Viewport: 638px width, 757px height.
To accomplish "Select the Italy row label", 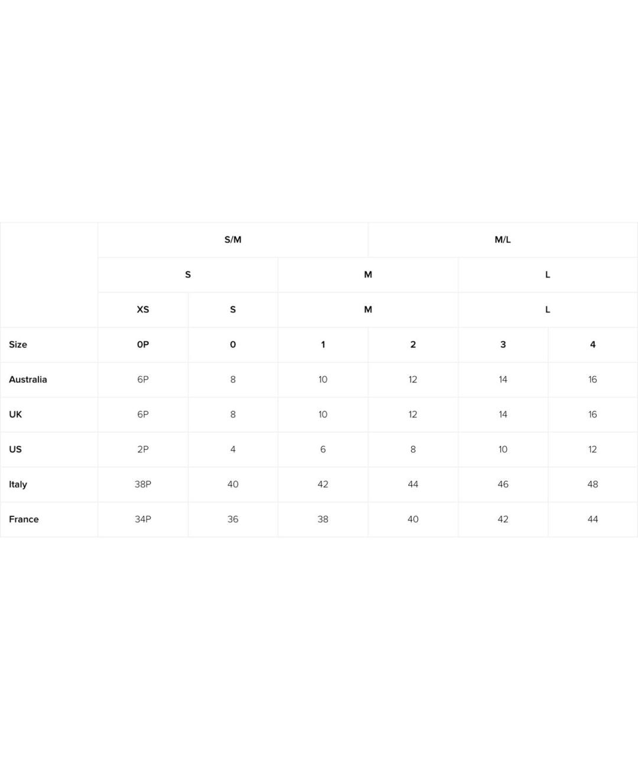I will [x=18, y=484].
